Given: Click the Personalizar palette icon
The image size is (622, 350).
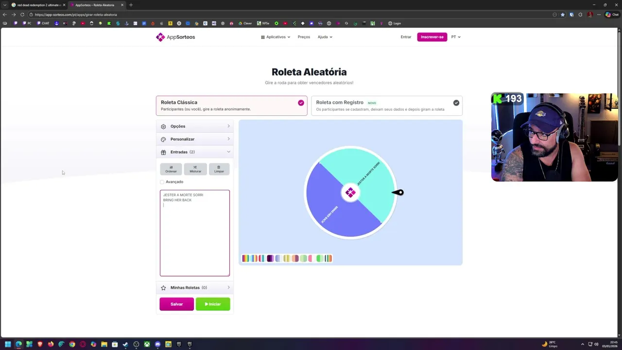Looking at the screenshot, I should pyautogui.click(x=163, y=140).
